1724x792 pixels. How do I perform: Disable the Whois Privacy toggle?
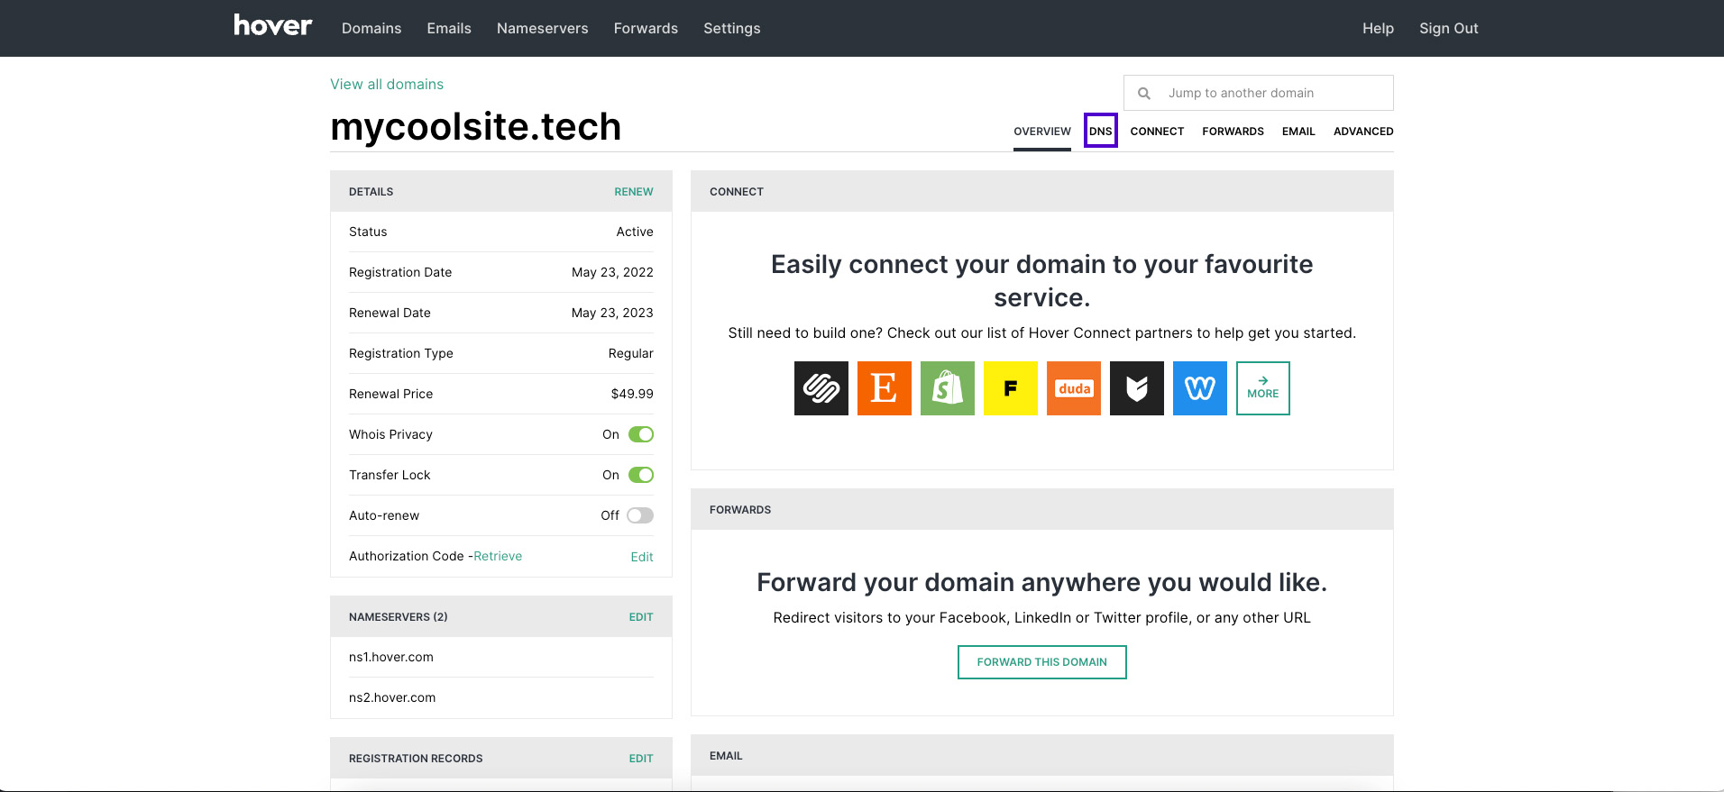(x=641, y=434)
